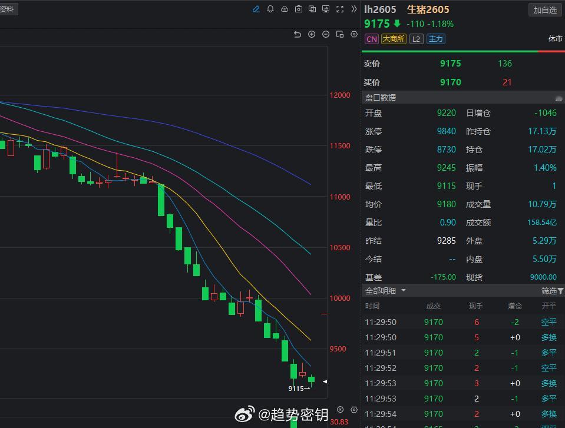Open the 资料 tab
This screenshot has height=428, width=565.
click(x=7, y=9)
